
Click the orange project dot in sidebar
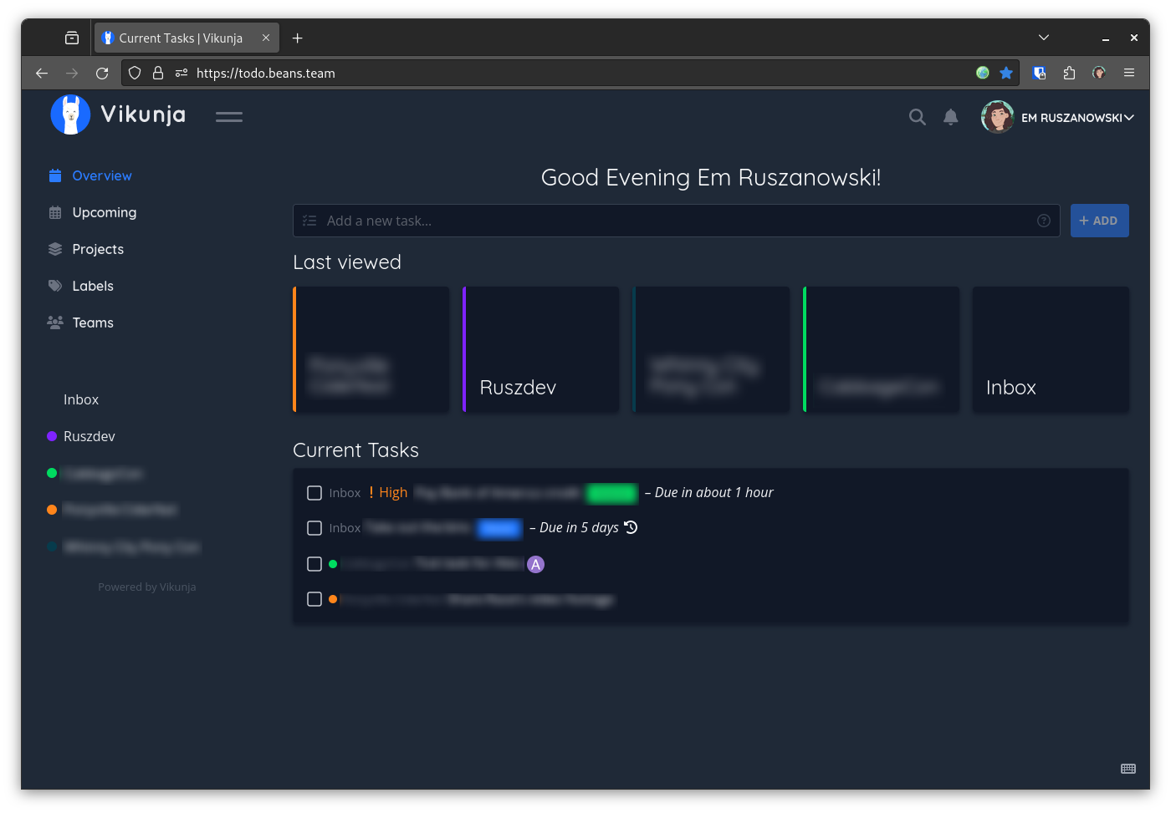tap(52, 510)
